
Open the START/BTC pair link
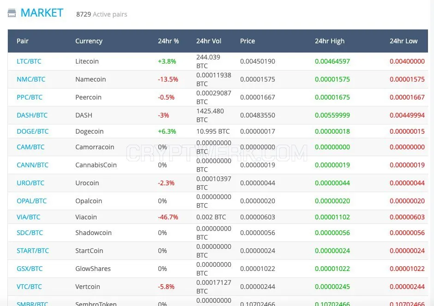click(33, 251)
